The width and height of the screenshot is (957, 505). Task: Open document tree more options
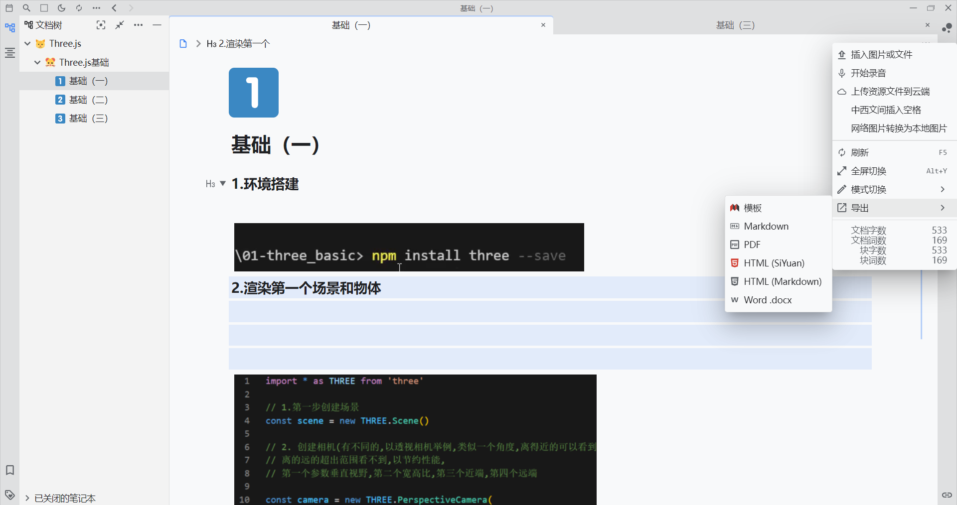(x=138, y=25)
